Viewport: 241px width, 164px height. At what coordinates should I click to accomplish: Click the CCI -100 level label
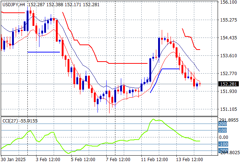tap(223, 144)
